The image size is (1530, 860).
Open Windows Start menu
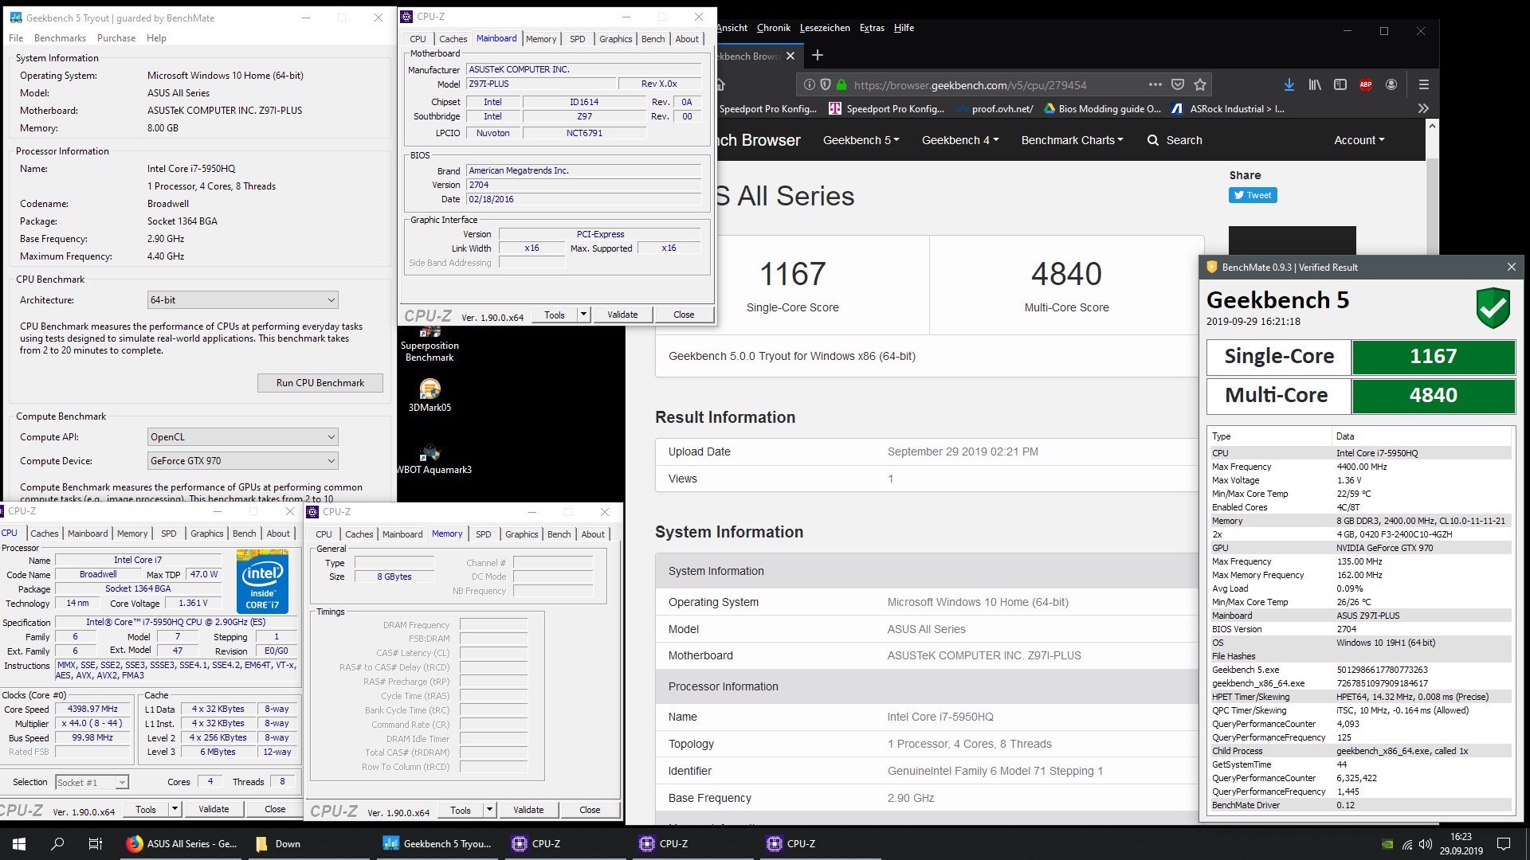(x=19, y=844)
